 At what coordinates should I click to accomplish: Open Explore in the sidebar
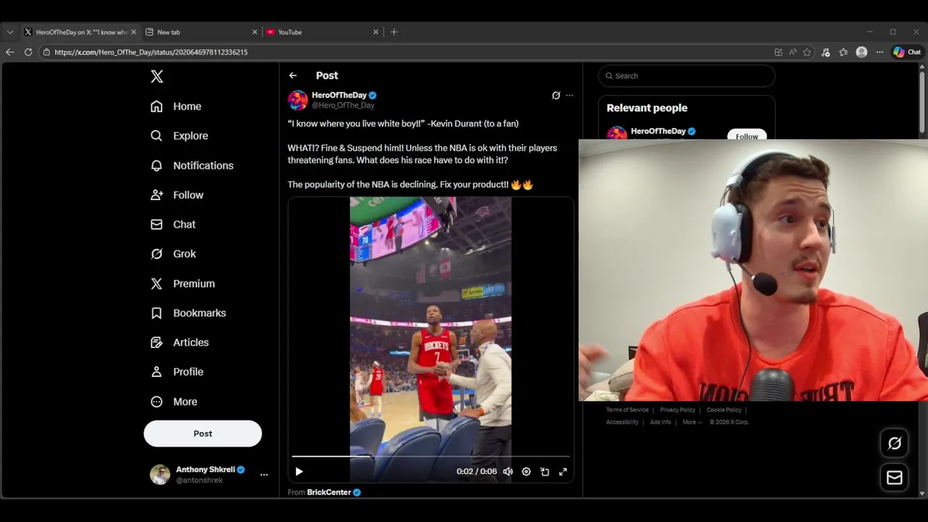click(x=179, y=136)
